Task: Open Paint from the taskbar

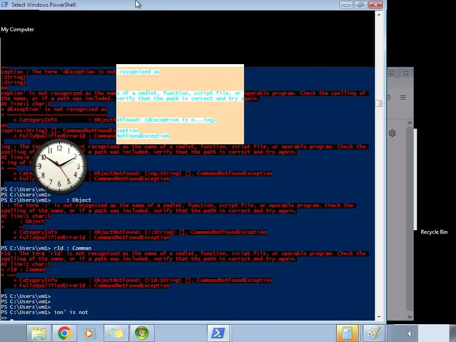Action: pos(374,333)
